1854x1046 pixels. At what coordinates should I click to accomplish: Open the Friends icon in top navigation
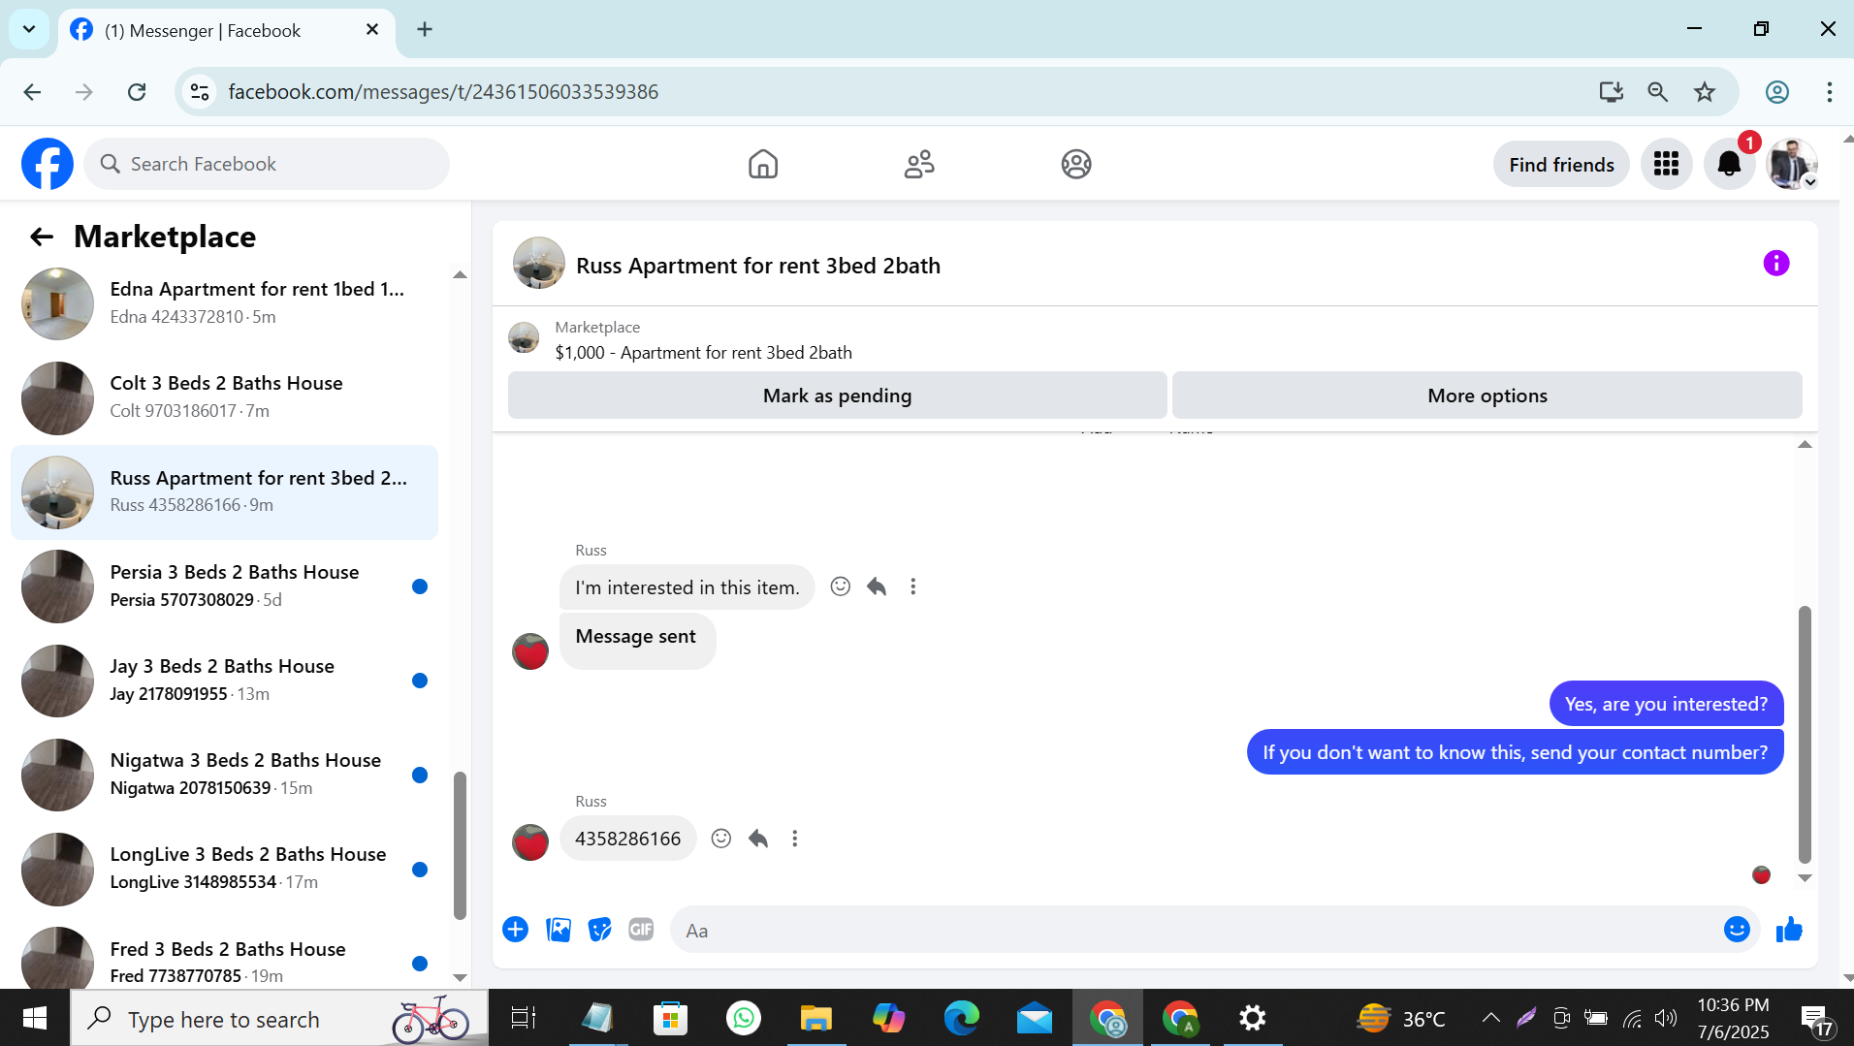point(919,164)
